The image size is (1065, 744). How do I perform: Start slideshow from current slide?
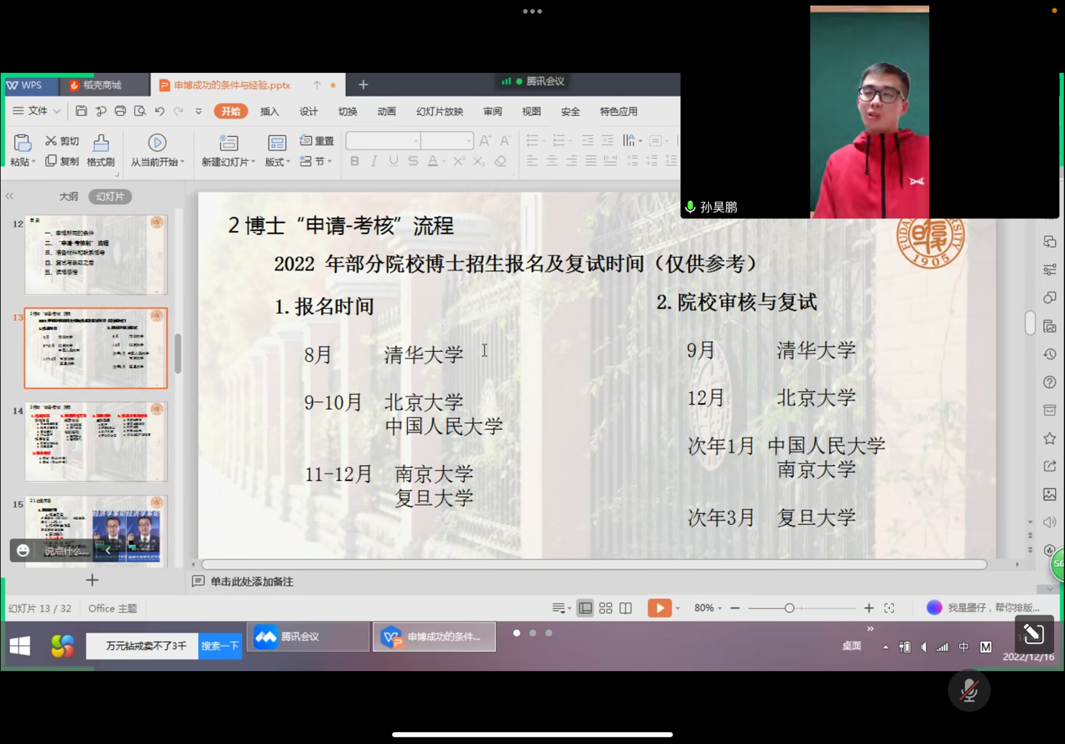(157, 149)
